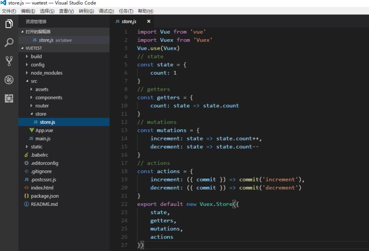Click the 资源管理器 panel title
369x251 pixels.
coord(36,22)
